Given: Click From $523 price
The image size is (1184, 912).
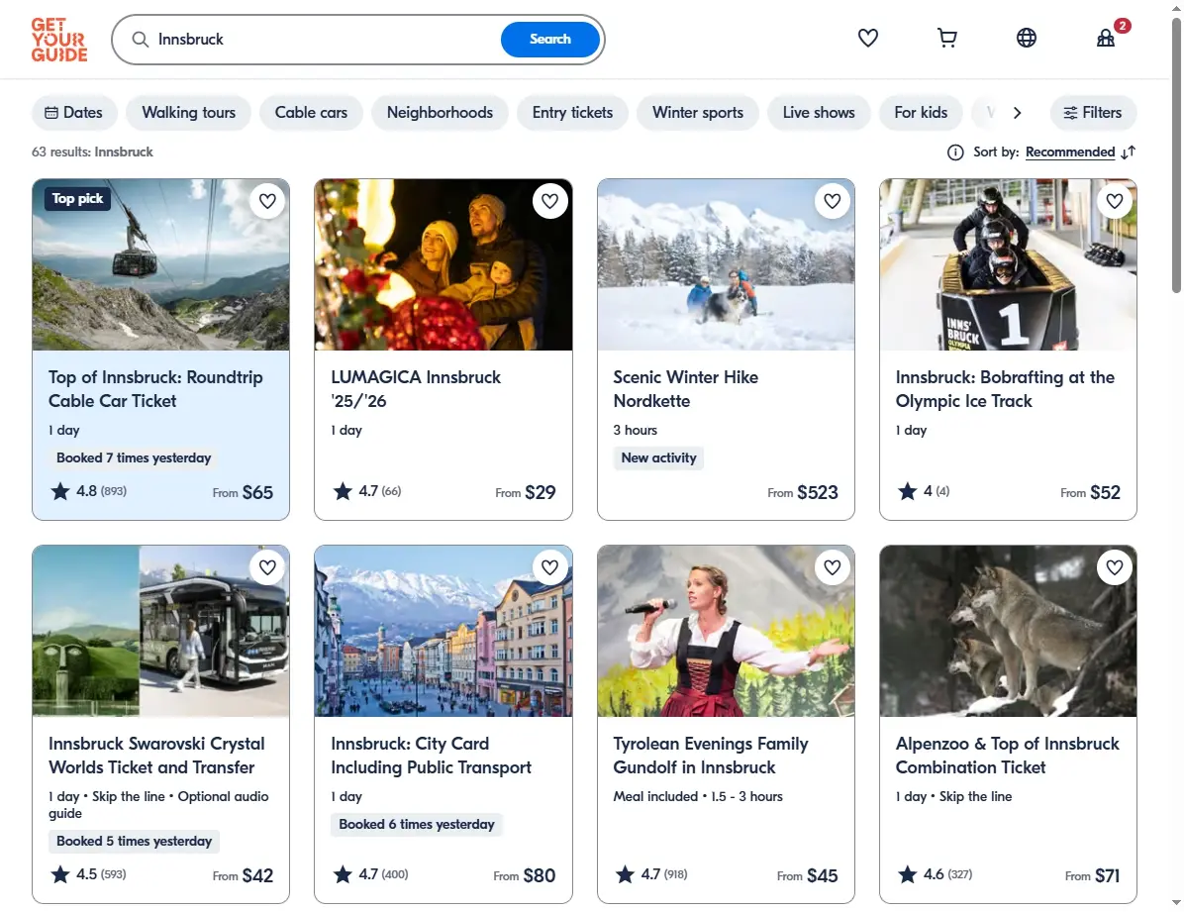Looking at the screenshot, I should coord(803,493).
